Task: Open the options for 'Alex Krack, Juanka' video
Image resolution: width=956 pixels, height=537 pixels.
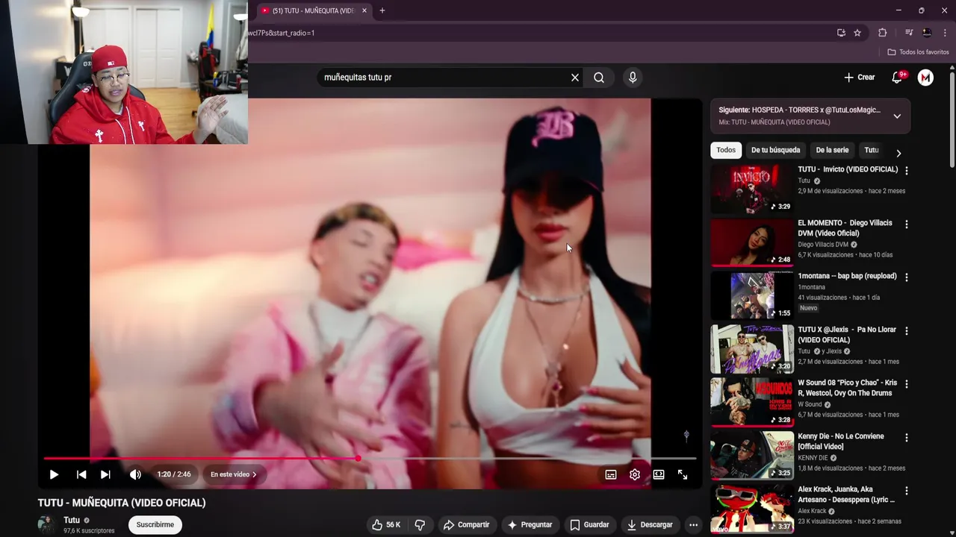Action: (x=907, y=492)
